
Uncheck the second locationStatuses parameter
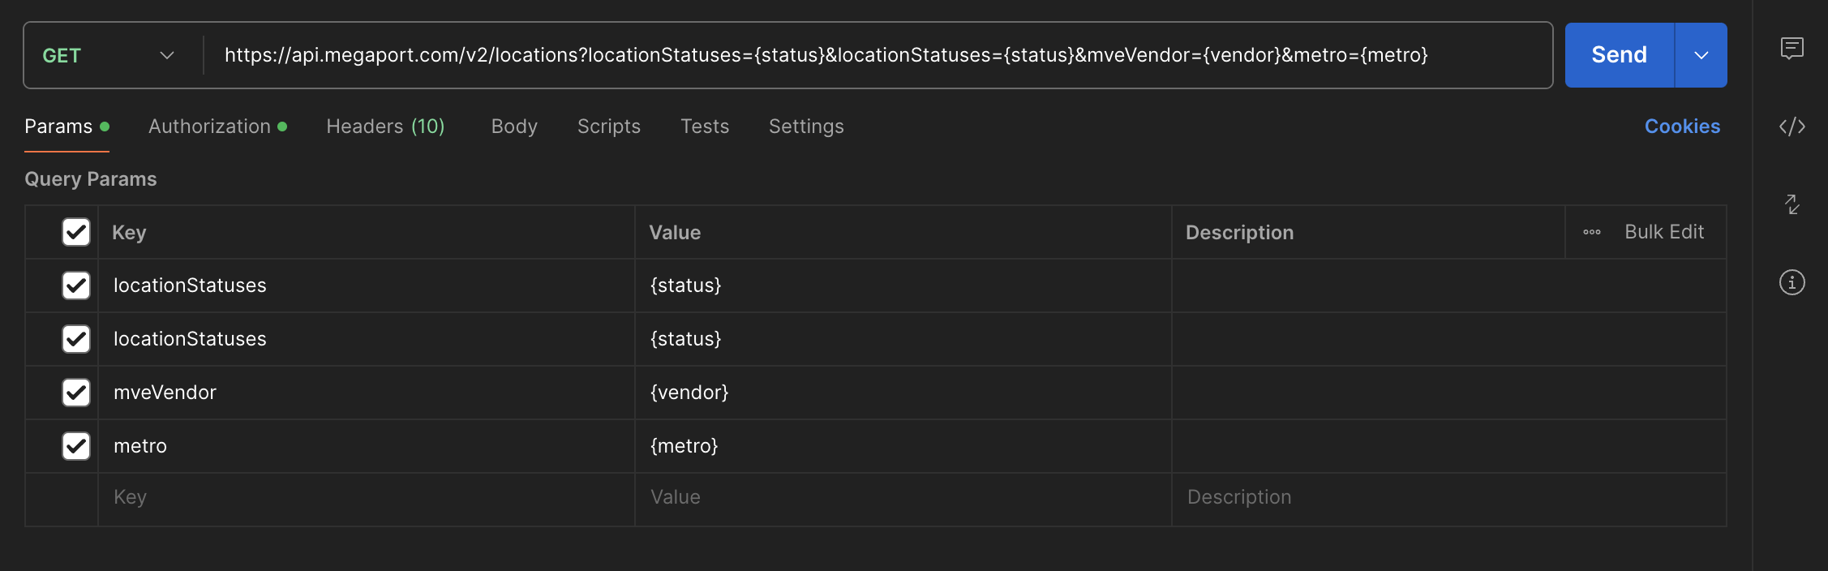pyautogui.click(x=76, y=339)
